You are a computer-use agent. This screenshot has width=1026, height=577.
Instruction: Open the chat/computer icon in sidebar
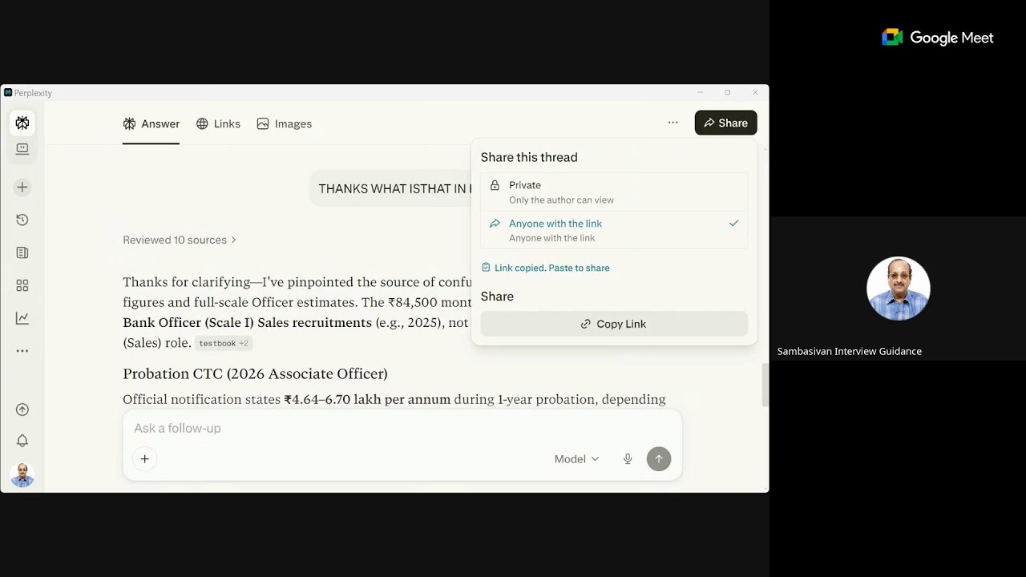coord(22,149)
